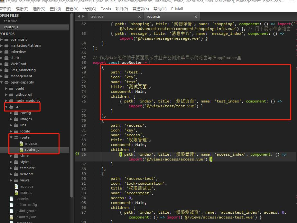Viewport: 297px width, 223px height.
Task: Open .editorconfig in the folder tree
Action: tap(26, 205)
